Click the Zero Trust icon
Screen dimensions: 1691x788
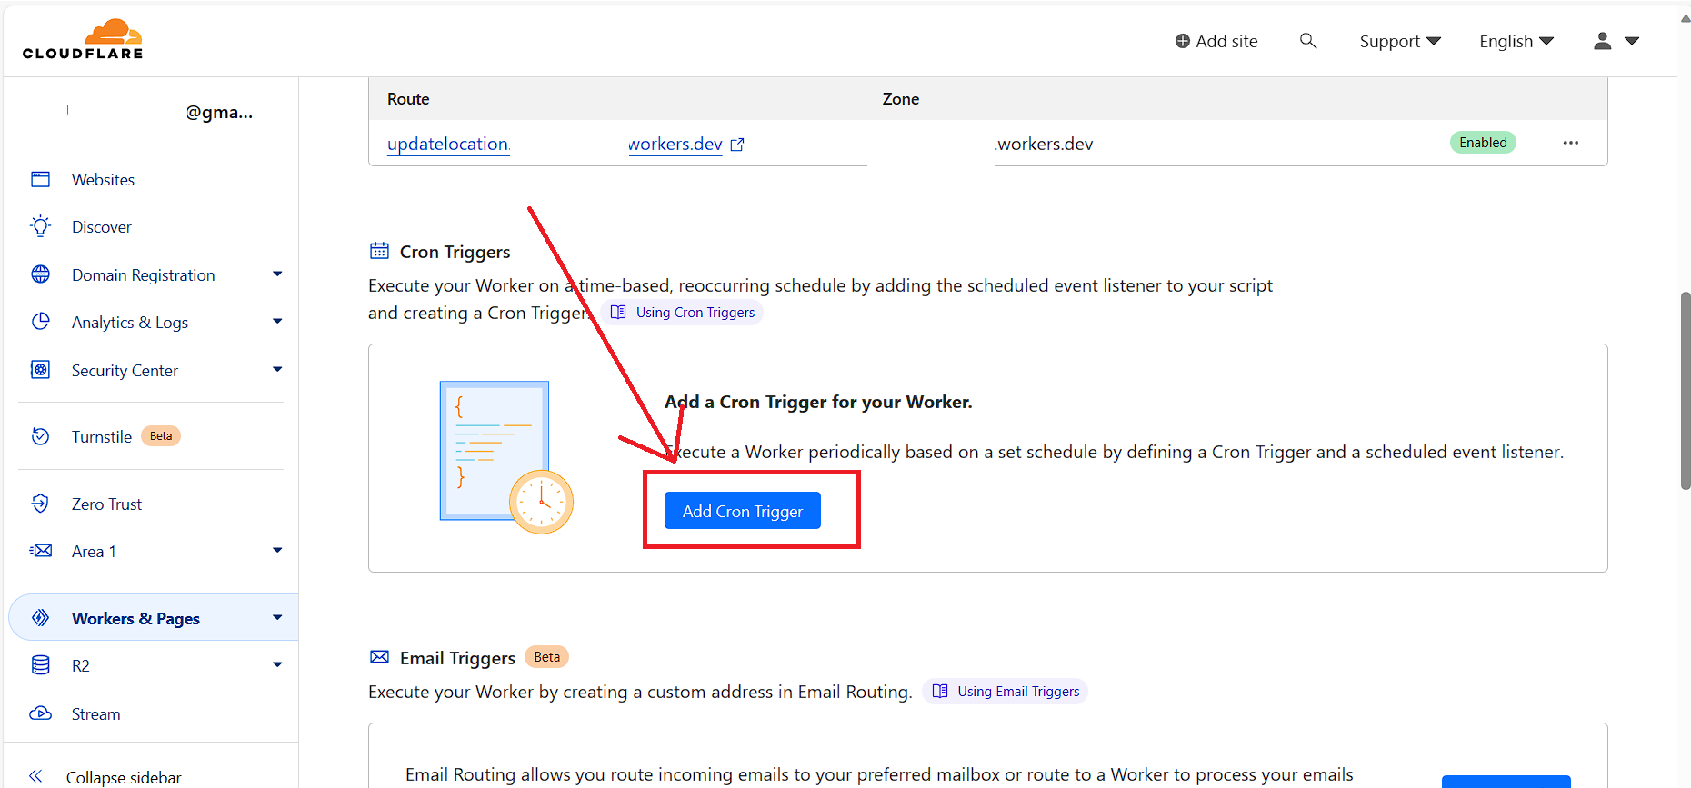41,504
